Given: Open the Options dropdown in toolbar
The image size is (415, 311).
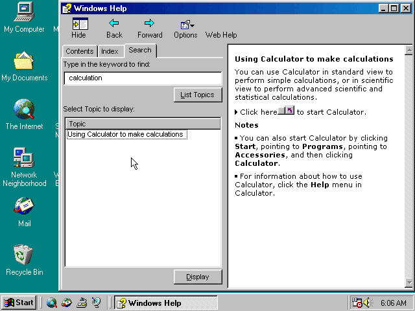Looking at the screenshot, I should point(185,28).
